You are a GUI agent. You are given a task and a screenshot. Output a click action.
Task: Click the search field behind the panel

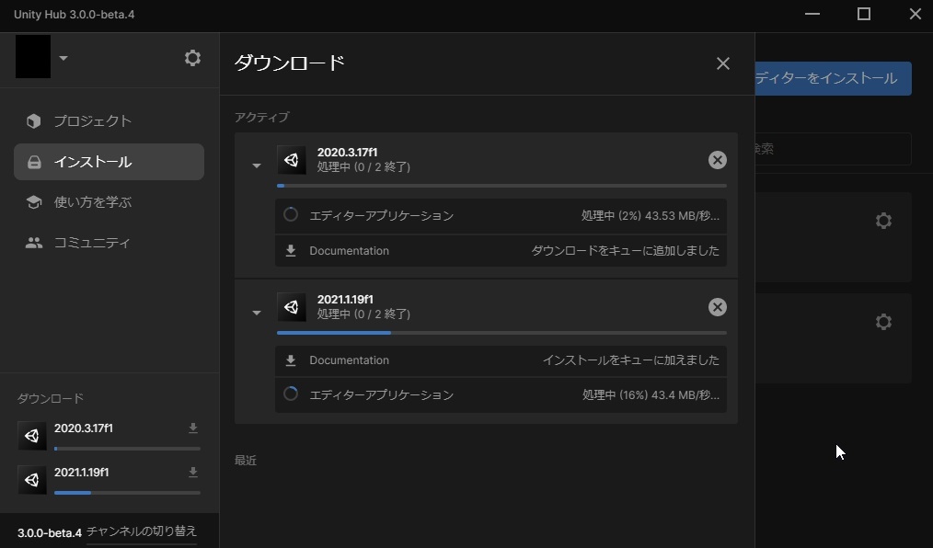coord(833,149)
